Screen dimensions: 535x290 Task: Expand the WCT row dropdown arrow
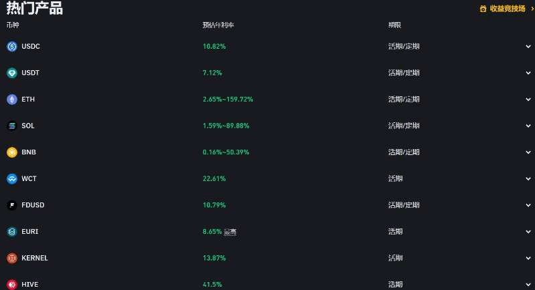tap(528, 178)
